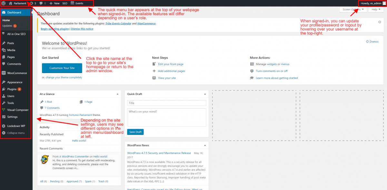Dismiss the plugin update notice with X icon
Screen dimensions: 387x190
(x=380, y=22)
